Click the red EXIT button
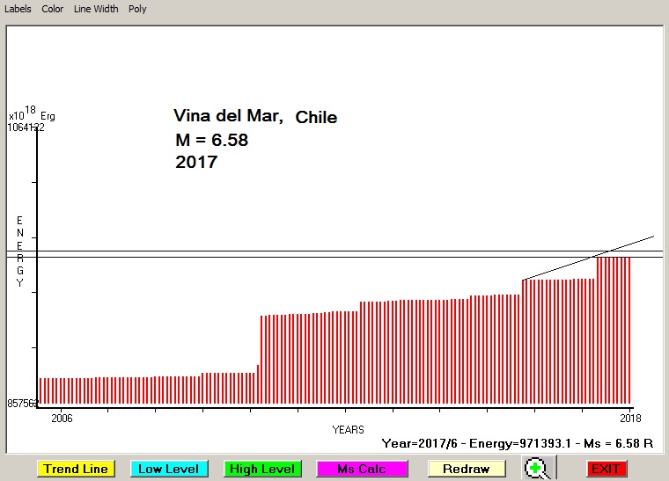 click(606, 469)
